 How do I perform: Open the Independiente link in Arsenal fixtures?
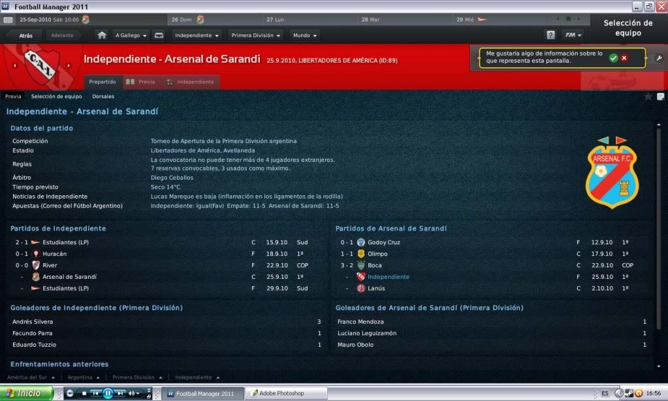tap(388, 277)
